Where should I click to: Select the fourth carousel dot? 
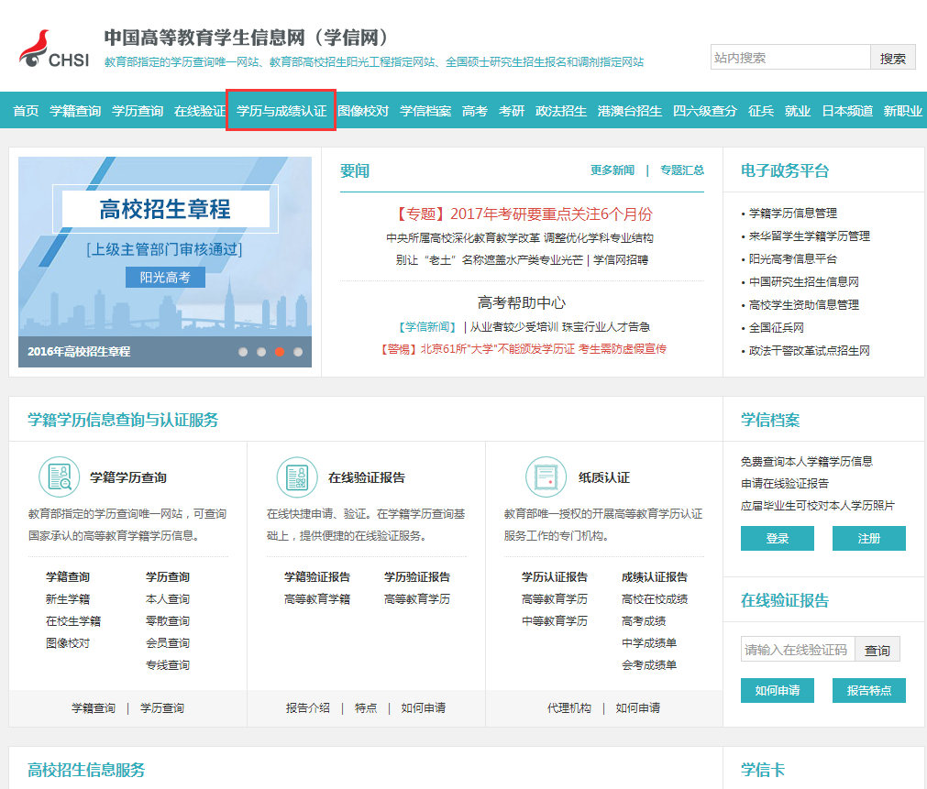pyautogui.click(x=298, y=352)
